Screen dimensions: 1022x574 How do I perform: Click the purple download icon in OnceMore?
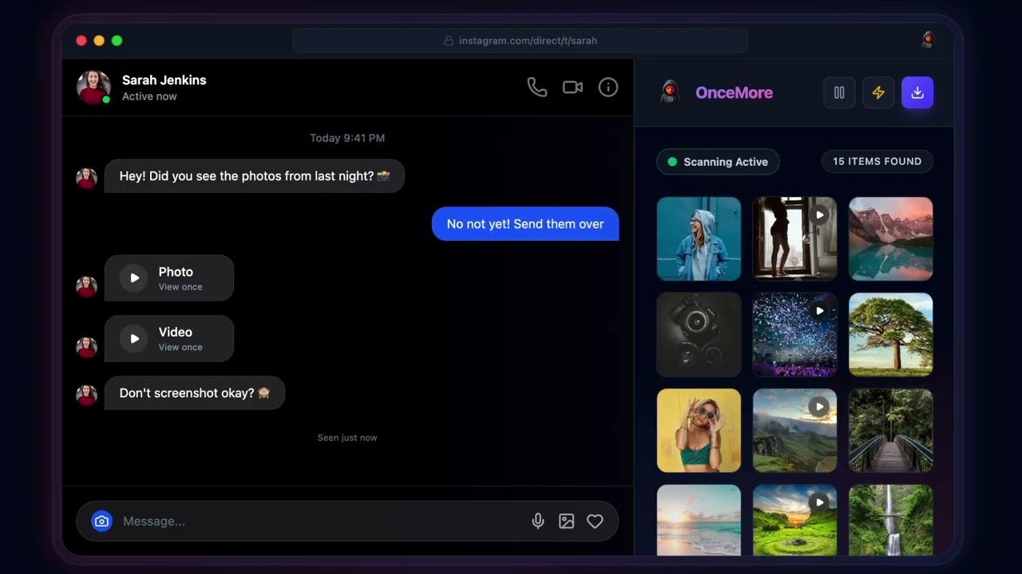coord(917,92)
